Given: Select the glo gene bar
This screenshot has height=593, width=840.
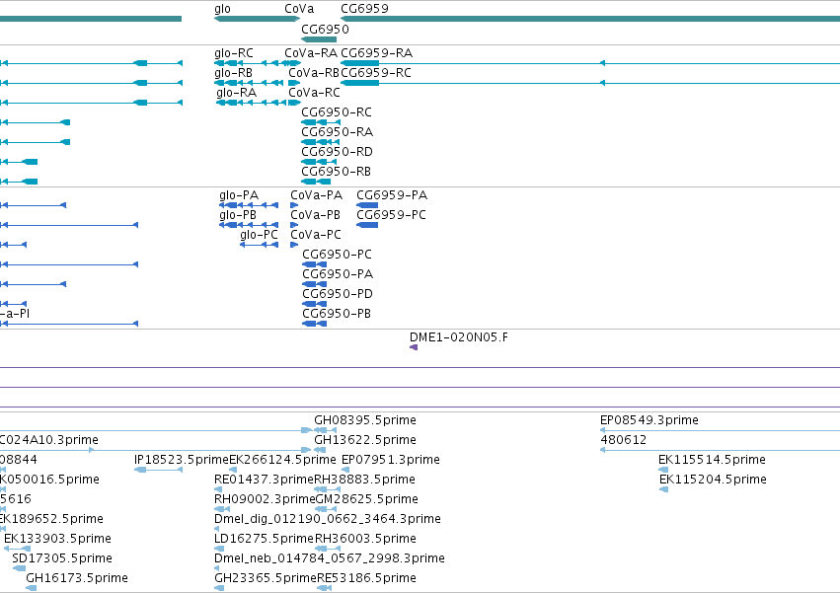Looking at the screenshot, I should click(257, 19).
